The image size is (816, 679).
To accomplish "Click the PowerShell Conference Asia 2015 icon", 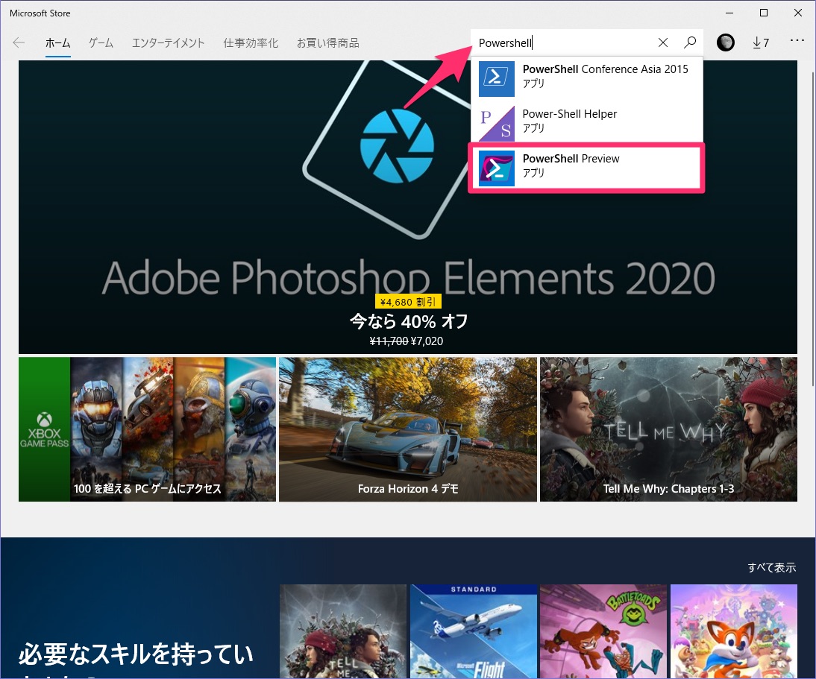I will click(497, 78).
